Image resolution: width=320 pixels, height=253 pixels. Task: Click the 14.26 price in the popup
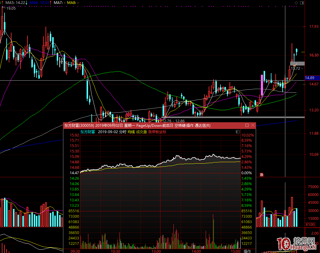(x=74, y=178)
